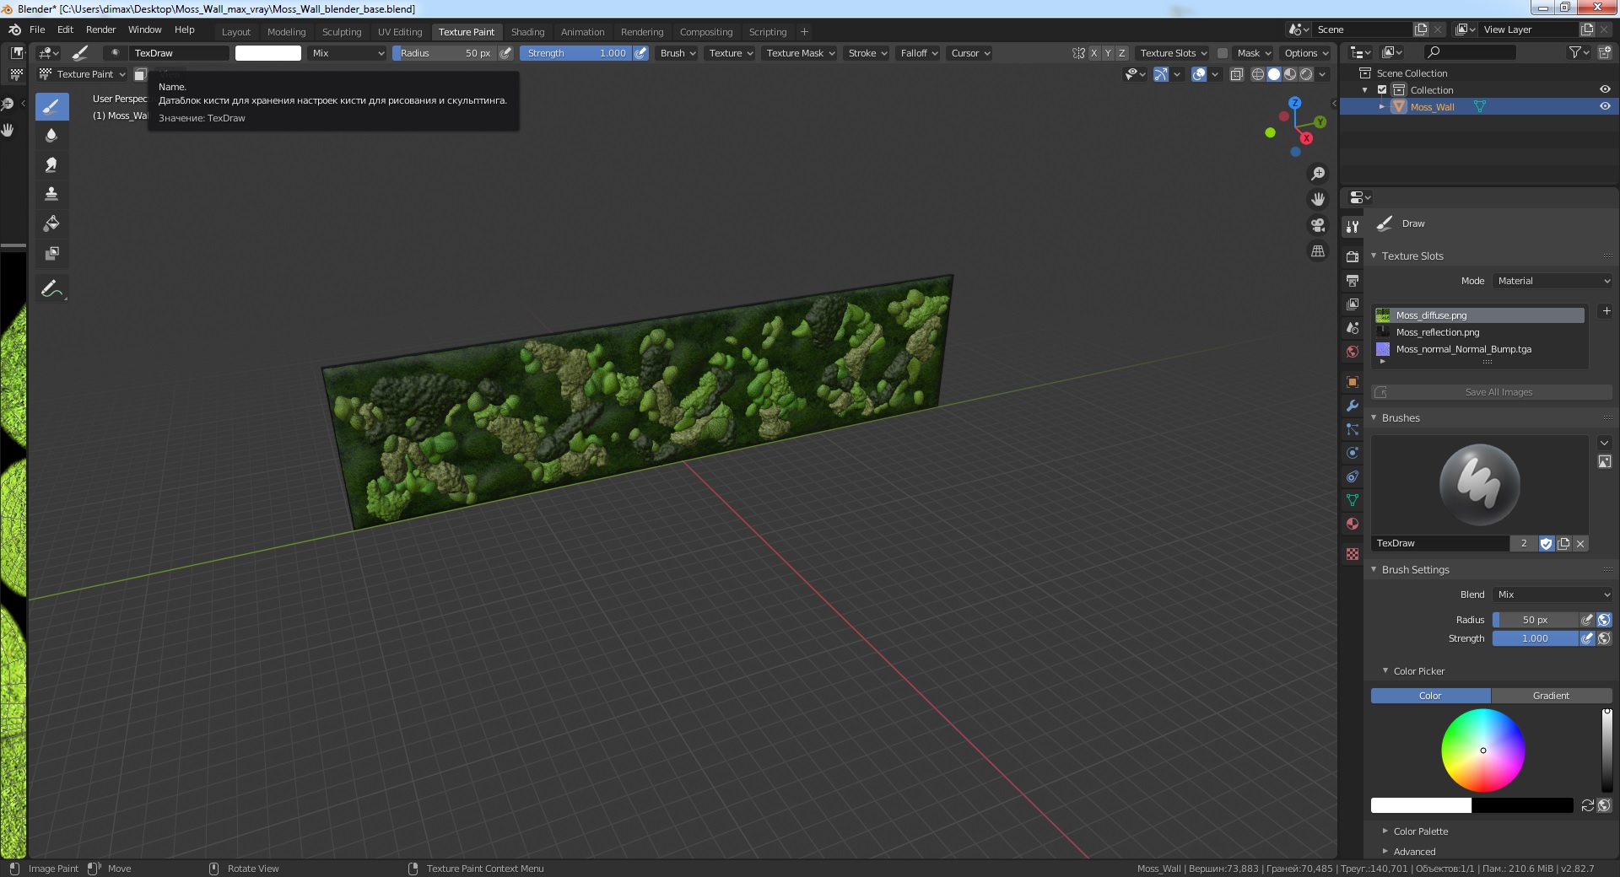Click Save All Images button
The width and height of the screenshot is (1620, 877).
tap(1492, 392)
